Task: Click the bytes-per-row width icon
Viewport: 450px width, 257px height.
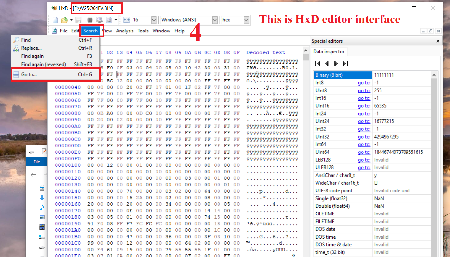Action: tap(127, 20)
